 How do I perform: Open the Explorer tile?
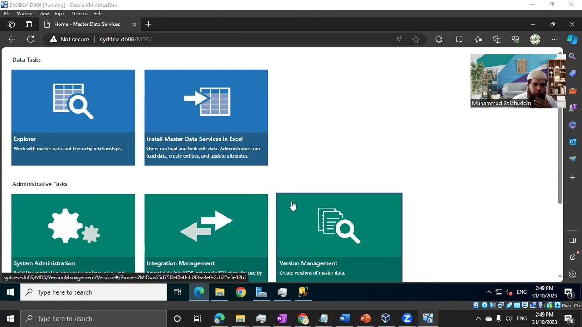click(73, 118)
